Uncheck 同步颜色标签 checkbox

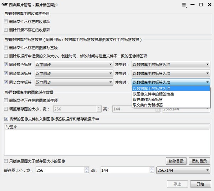(6, 64)
